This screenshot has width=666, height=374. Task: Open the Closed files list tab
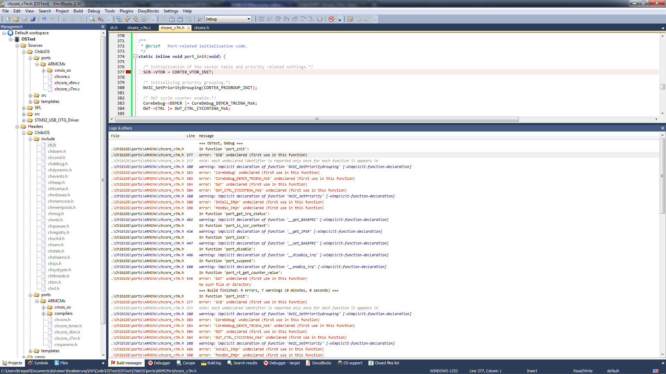384,363
